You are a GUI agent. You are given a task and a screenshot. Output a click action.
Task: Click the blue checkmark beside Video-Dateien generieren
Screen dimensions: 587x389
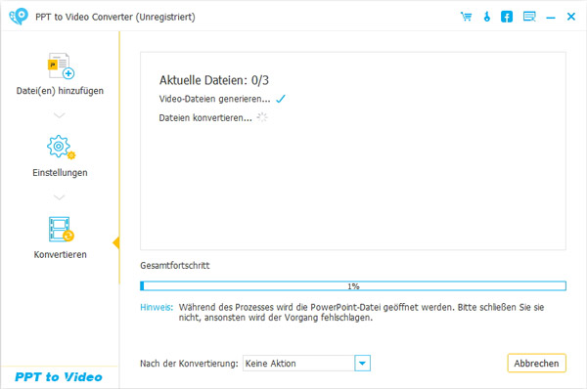point(281,99)
